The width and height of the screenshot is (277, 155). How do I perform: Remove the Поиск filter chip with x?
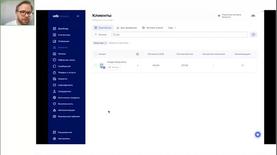[106, 43]
